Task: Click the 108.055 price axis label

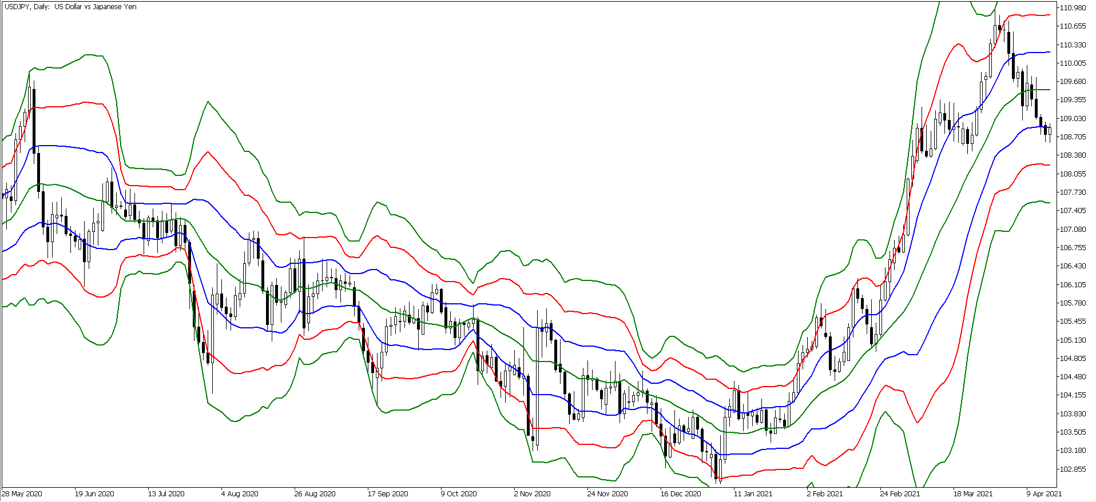Action: point(1073,174)
